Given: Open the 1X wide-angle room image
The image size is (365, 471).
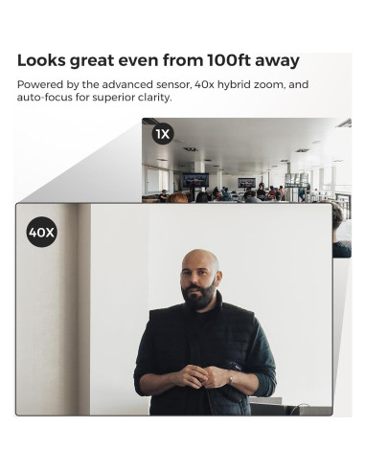Looking at the screenshot, I should pos(246,160).
